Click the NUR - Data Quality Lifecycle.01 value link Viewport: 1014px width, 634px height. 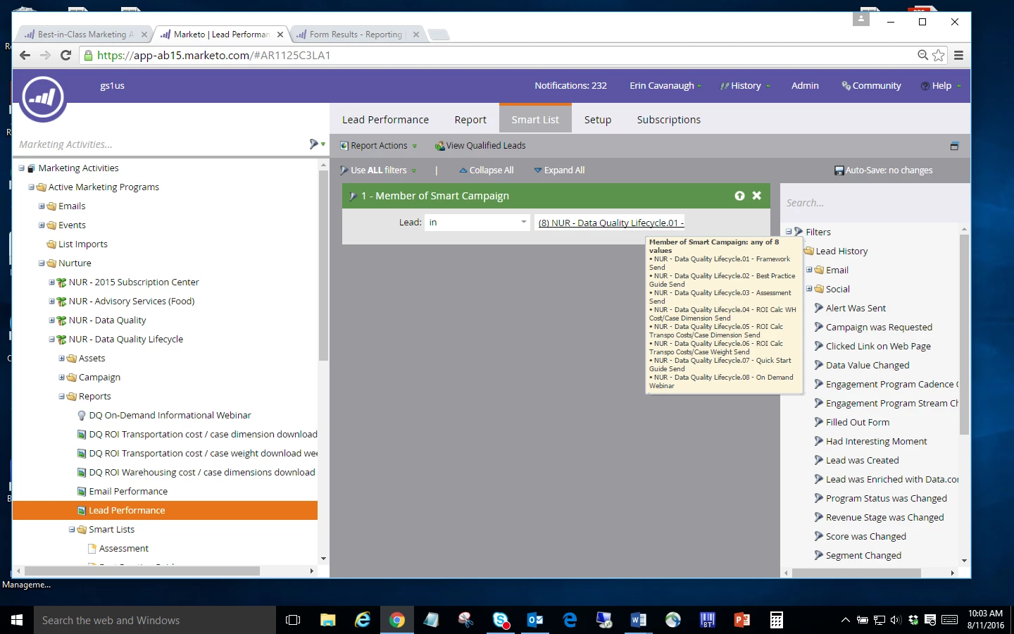(x=611, y=223)
